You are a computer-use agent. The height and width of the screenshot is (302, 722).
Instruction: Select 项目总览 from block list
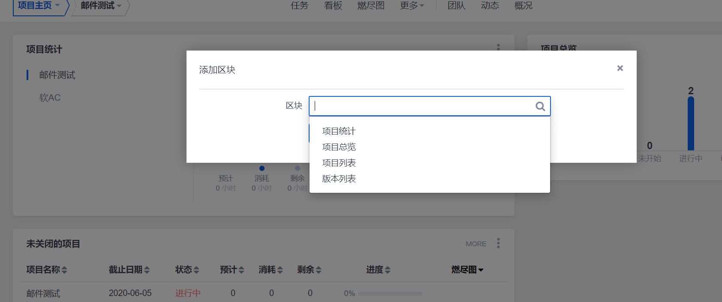tap(339, 147)
